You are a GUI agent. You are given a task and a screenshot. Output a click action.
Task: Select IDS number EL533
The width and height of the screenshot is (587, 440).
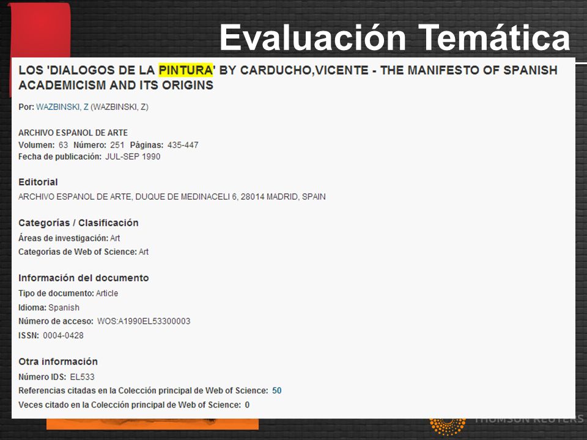(83, 377)
